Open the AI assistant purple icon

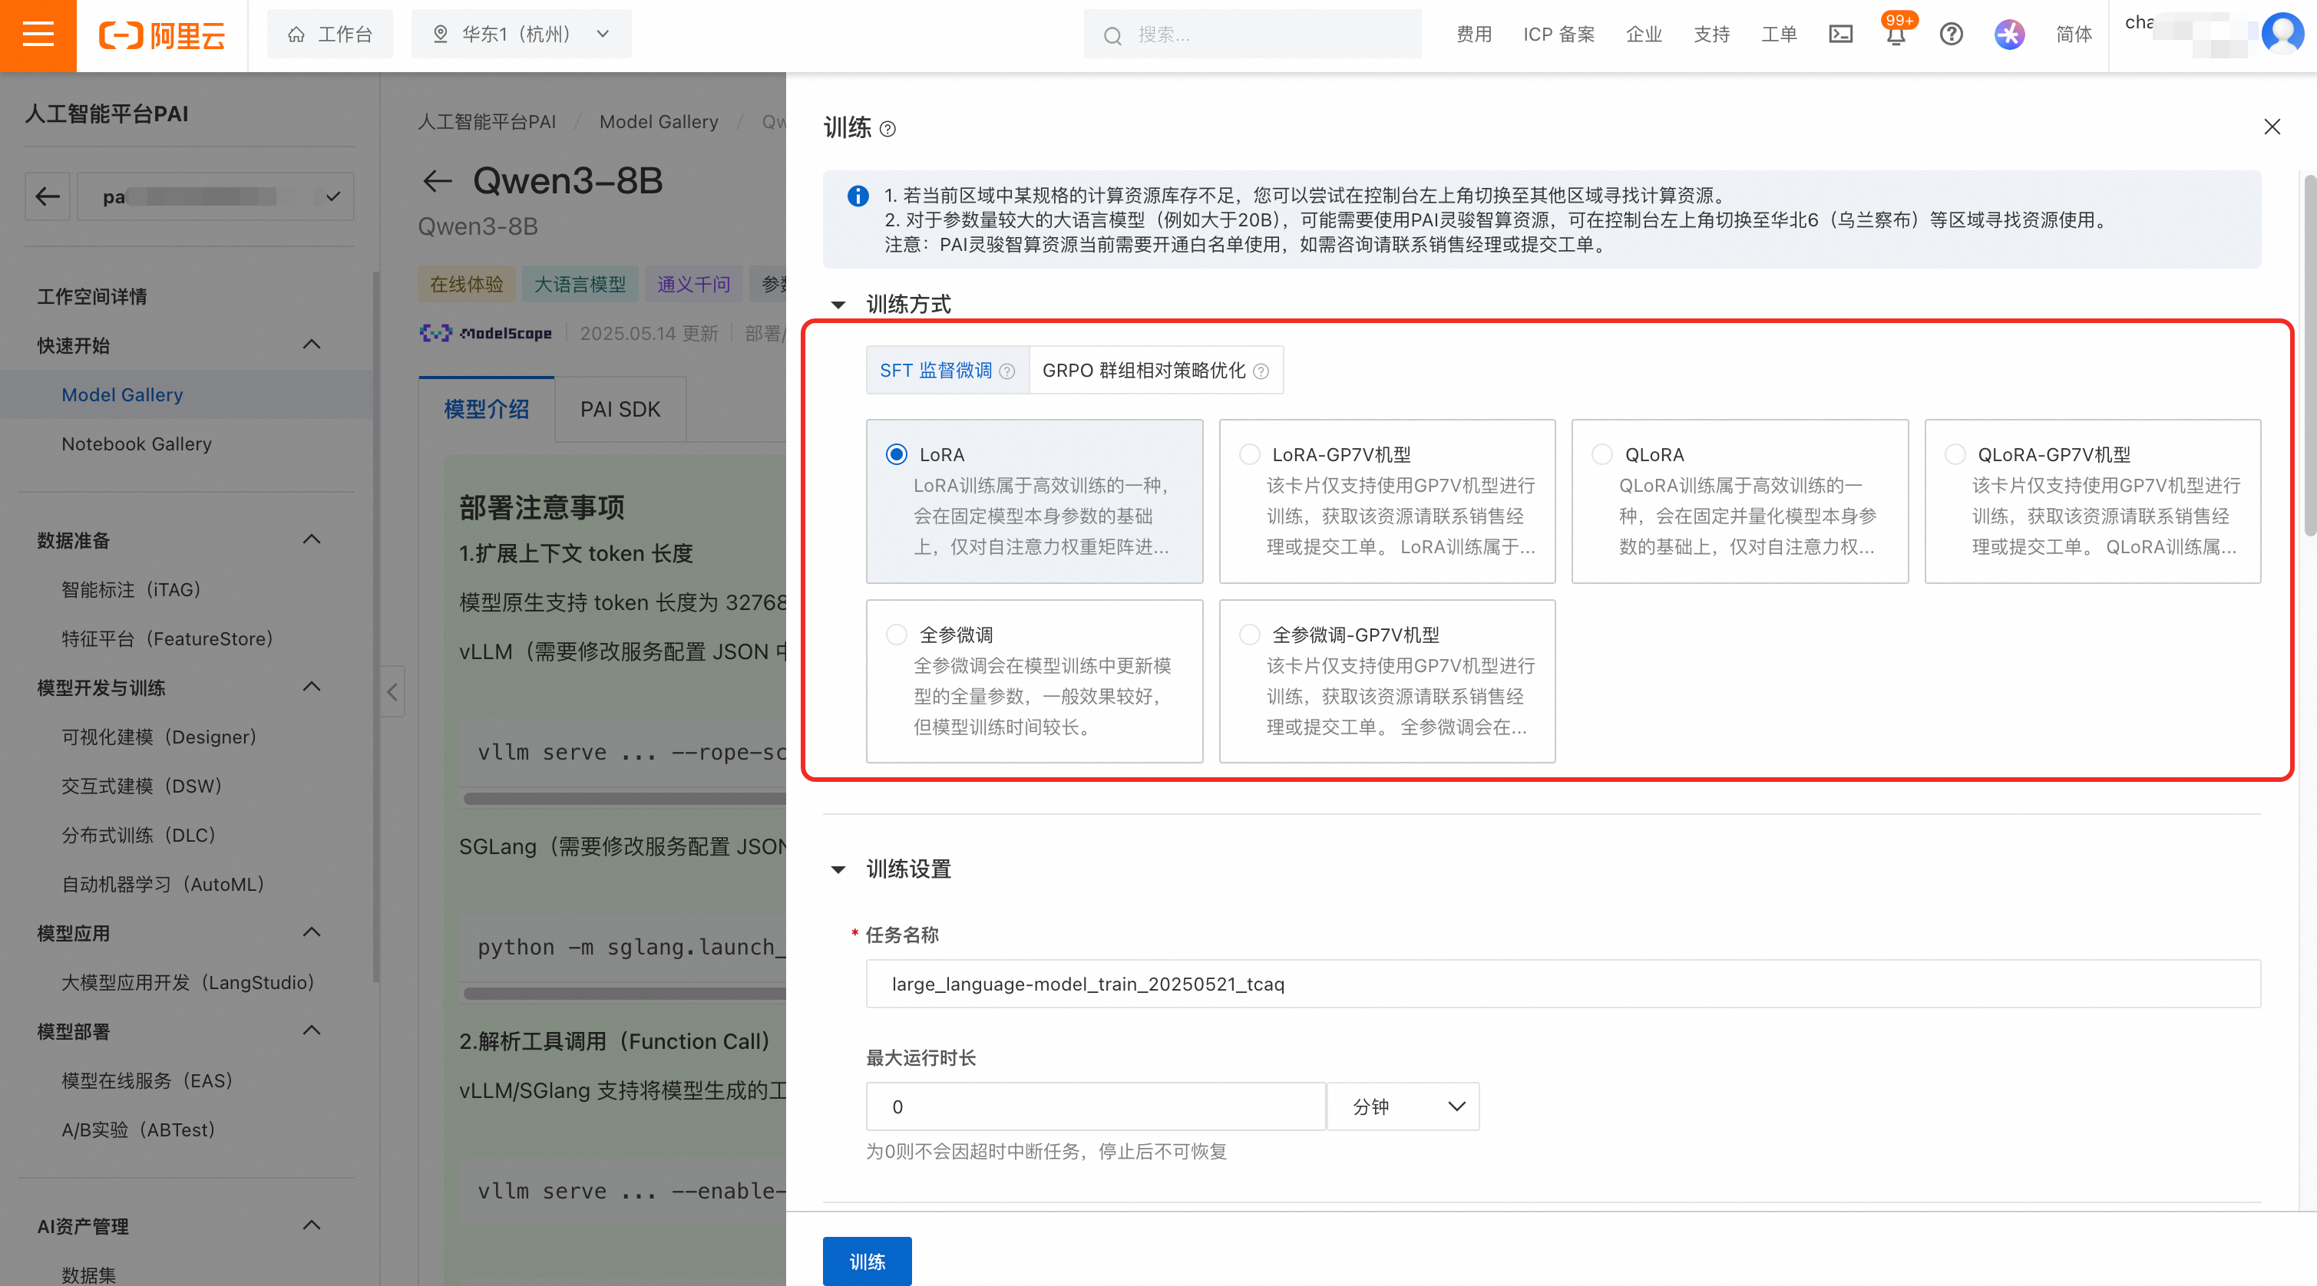click(x=2009, y=35)
